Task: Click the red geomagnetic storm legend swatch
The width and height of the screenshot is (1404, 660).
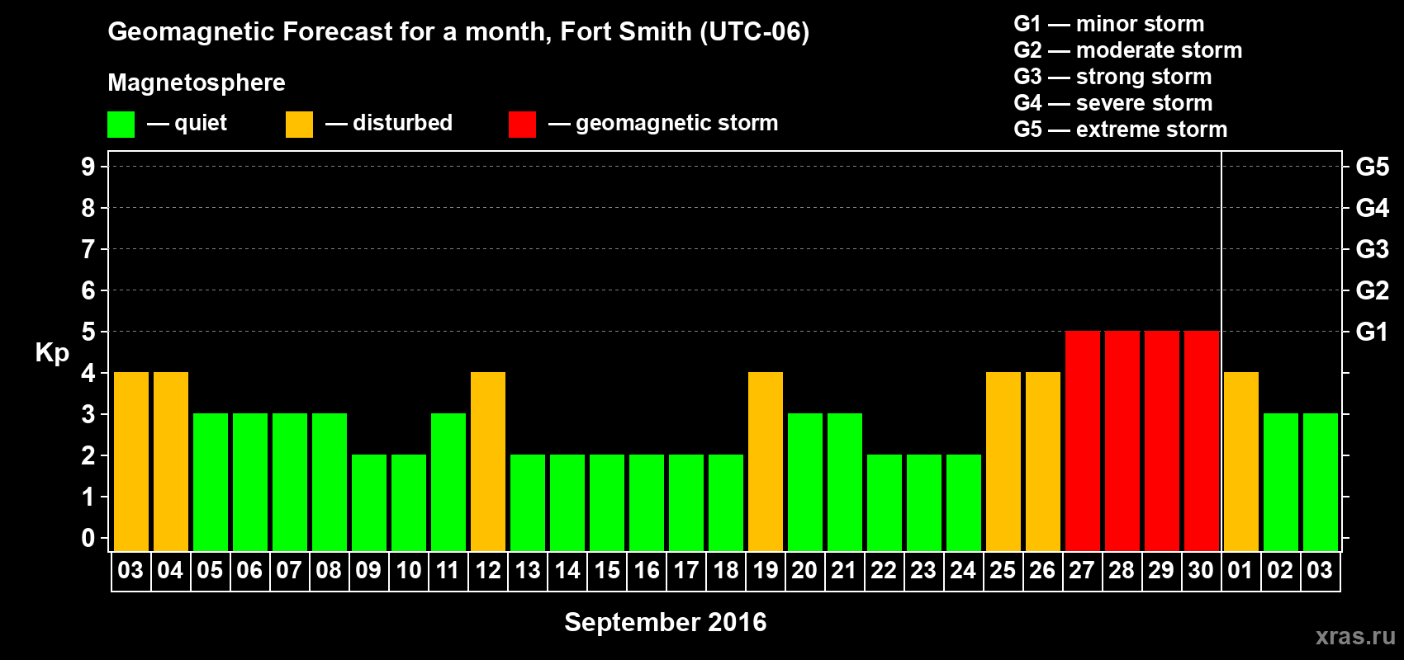Action: 522,125
